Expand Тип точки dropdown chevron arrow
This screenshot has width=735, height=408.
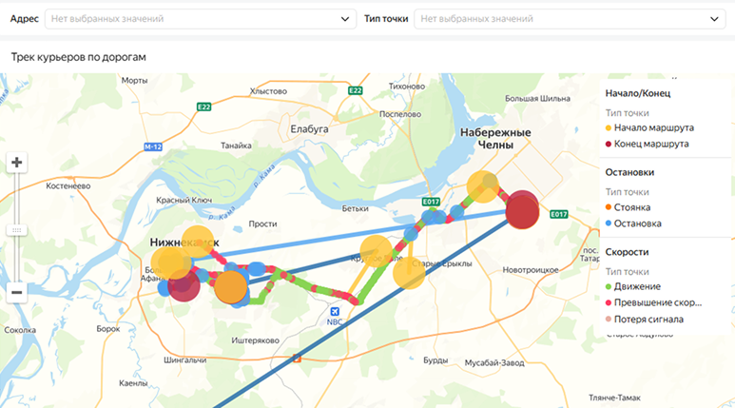714,19
